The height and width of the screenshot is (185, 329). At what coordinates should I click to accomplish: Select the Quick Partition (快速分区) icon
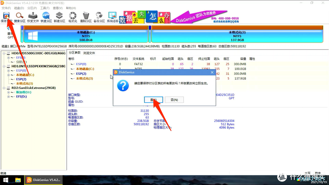(x=46, y=17)
